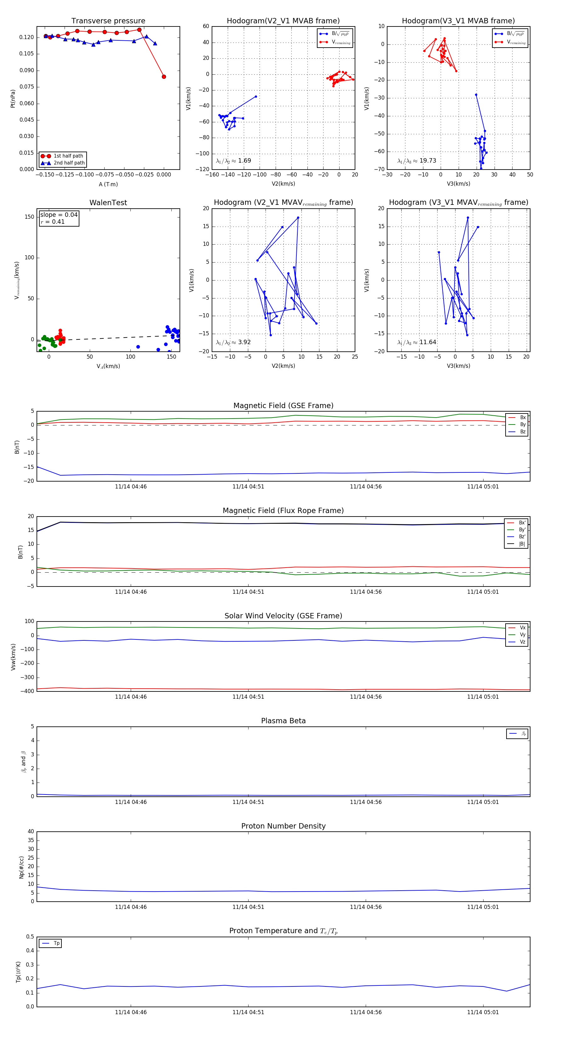
Task: Select the Bx' legend entry
Action: click(x=517, y=523)
